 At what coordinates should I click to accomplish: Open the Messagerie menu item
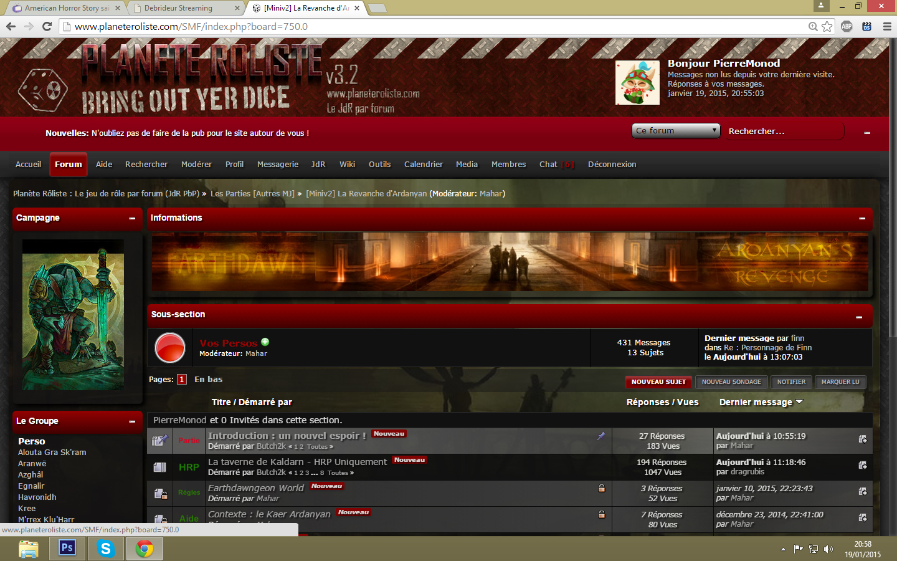point(277,165)
